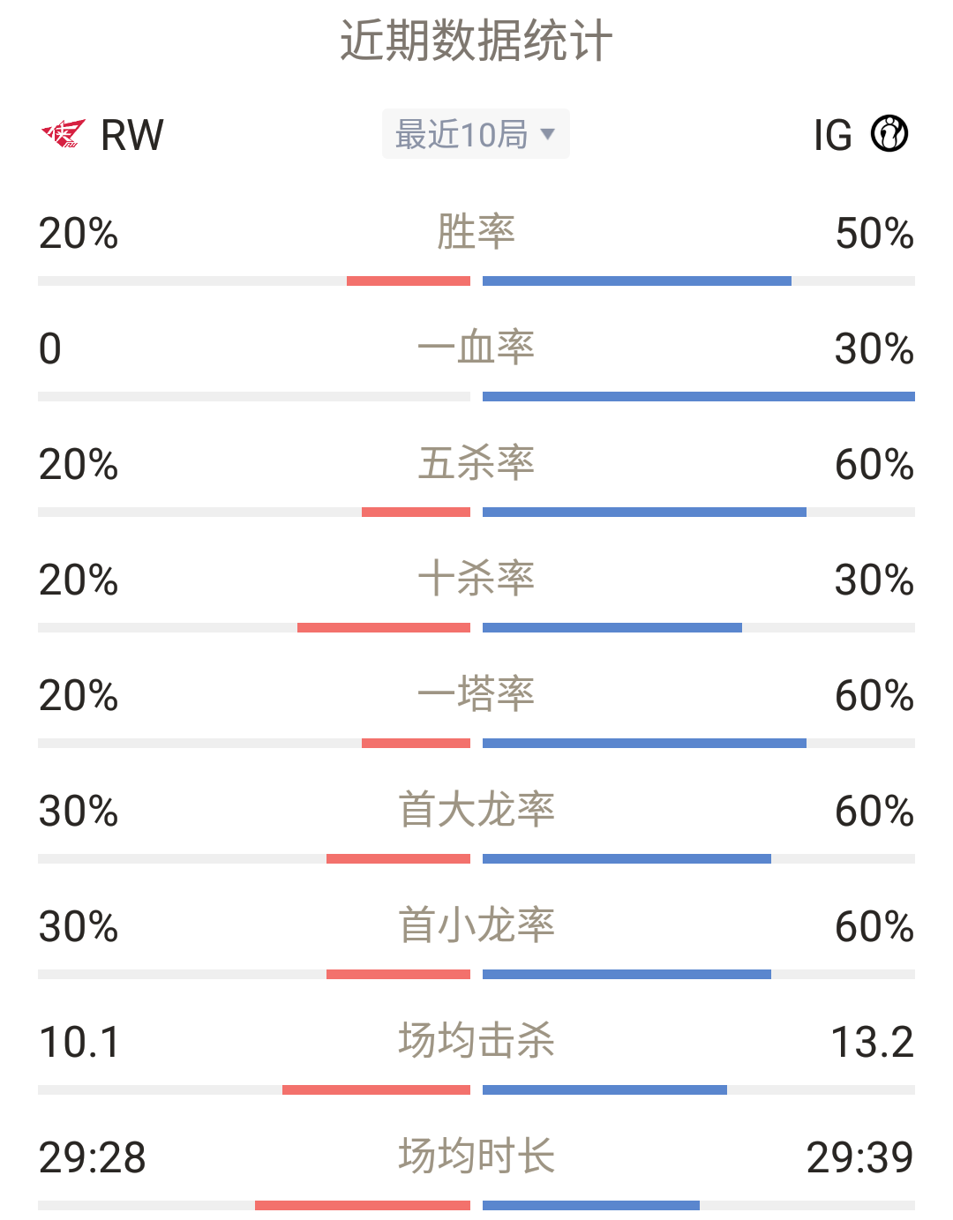The height and width of the screenshot is (1220, 953).
Task: Click the 首小龙率 stat label
Action: (476, 925)
